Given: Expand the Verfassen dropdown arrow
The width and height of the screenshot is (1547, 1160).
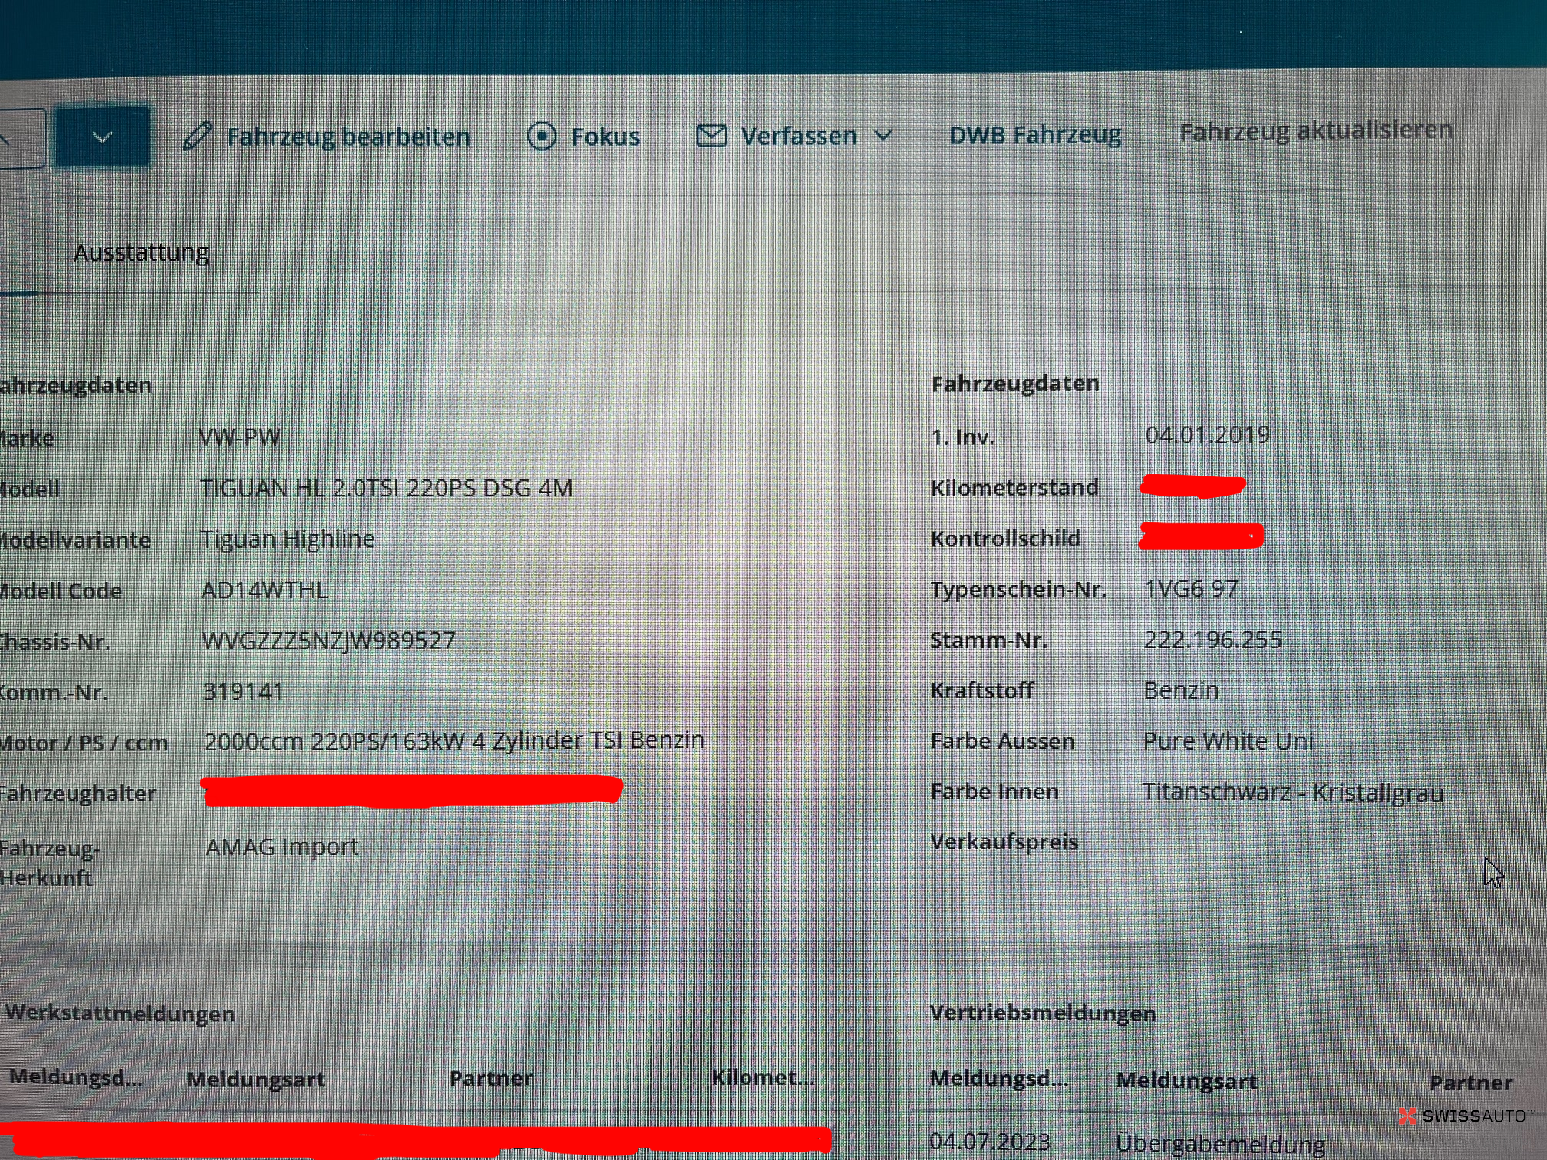Looking at the screenshot, I should [x=883, y=137].
